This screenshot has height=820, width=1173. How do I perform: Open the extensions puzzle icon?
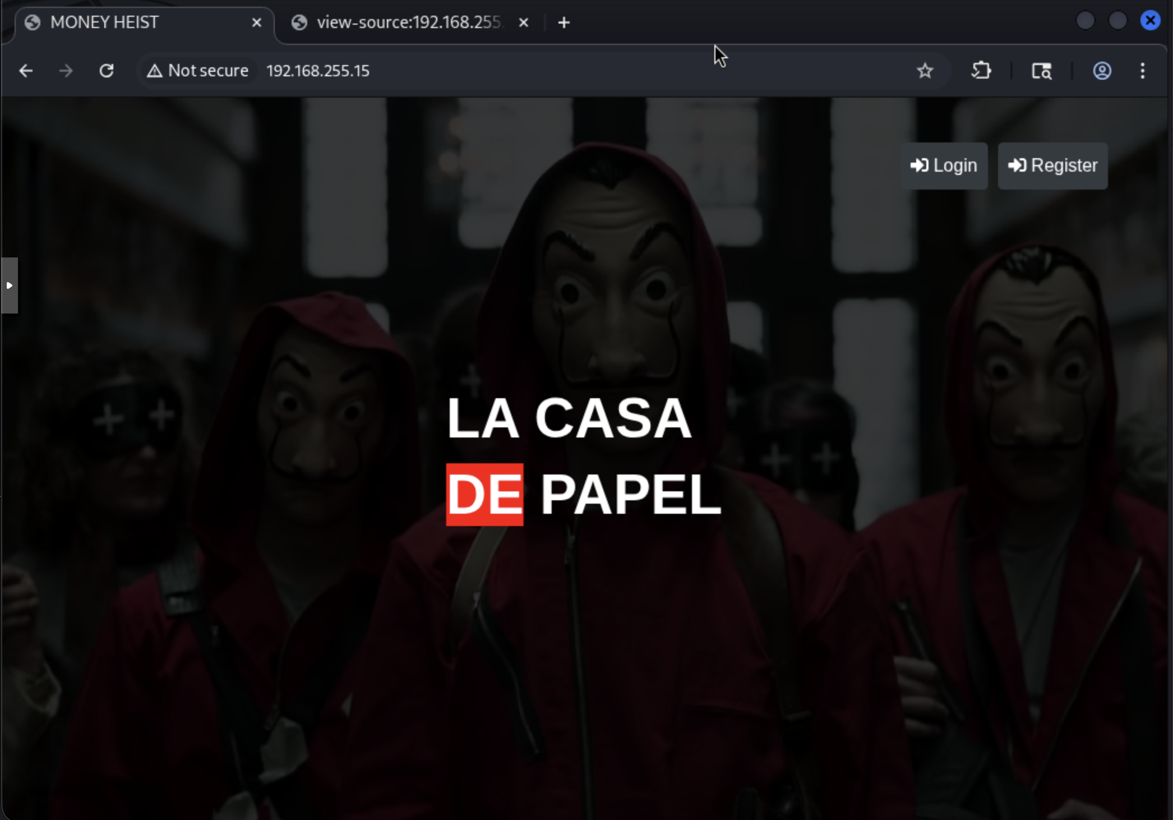click(981, 71)
